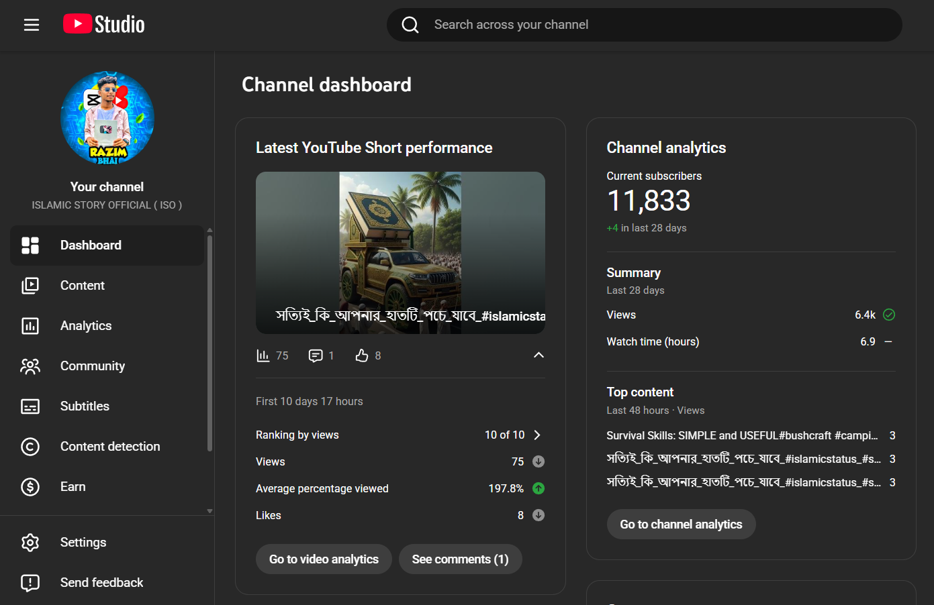Viewport: 934px width, 605px height.
Task: Click the Earn dollar icon
Action: pos(30,487)
